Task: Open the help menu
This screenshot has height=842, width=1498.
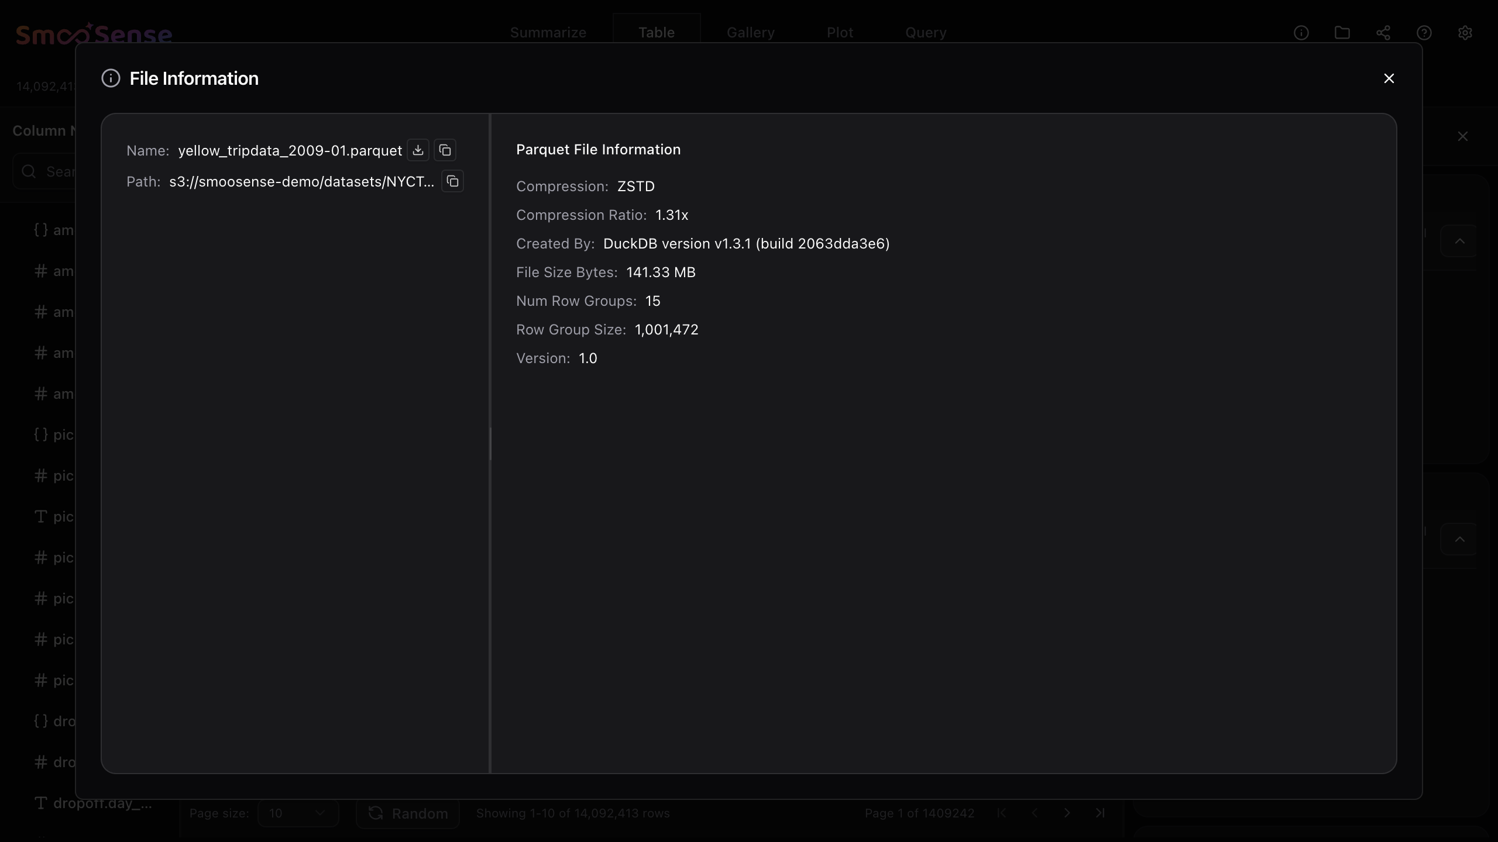Action: pyautogui.click(x=1424, y=32)
